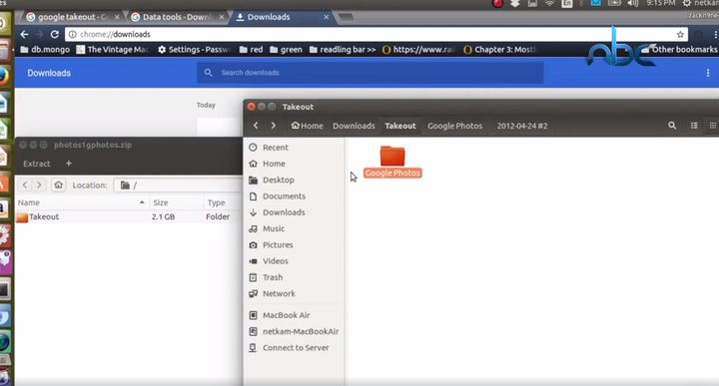Click the Search downloads field
This screenshot has height=386, width=719.
click(x=370, y=73)
